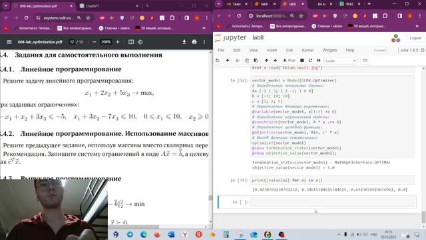Screen dimensions: 426x240
Task: Click the Jupyter logo
Action: tap(230, 37)
